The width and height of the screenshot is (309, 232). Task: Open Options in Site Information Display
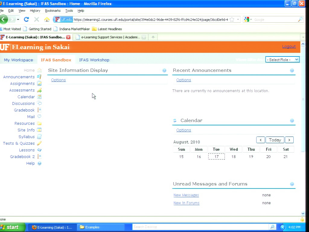(58, 80)
